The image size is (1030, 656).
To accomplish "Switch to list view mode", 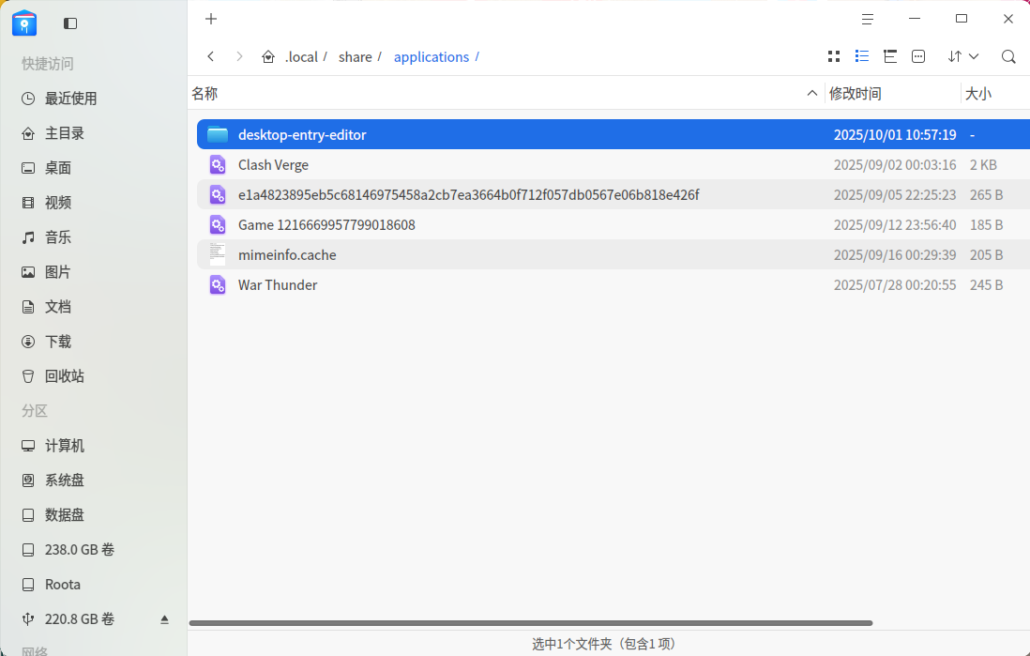I will pyautogui.click(x=862, y=56).
